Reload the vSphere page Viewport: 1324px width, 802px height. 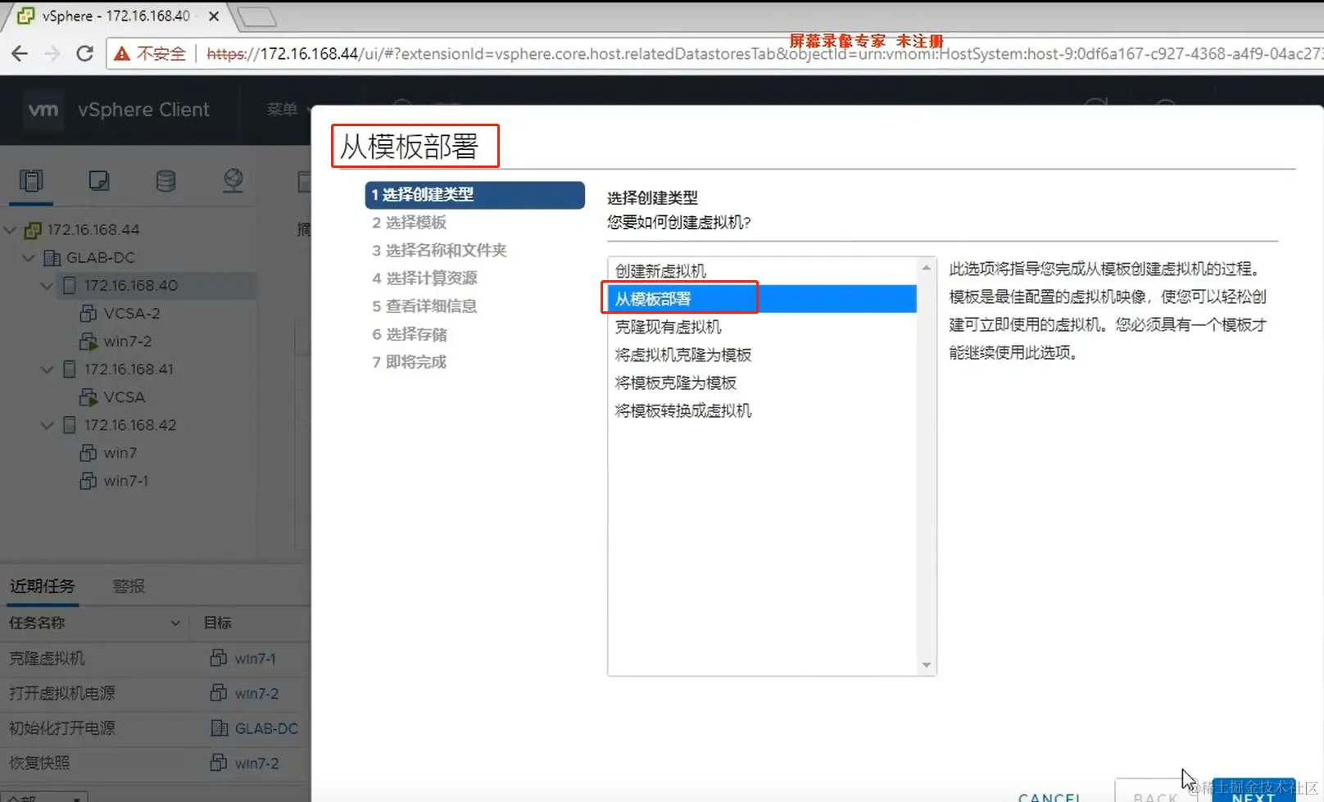tap(84, 53)
